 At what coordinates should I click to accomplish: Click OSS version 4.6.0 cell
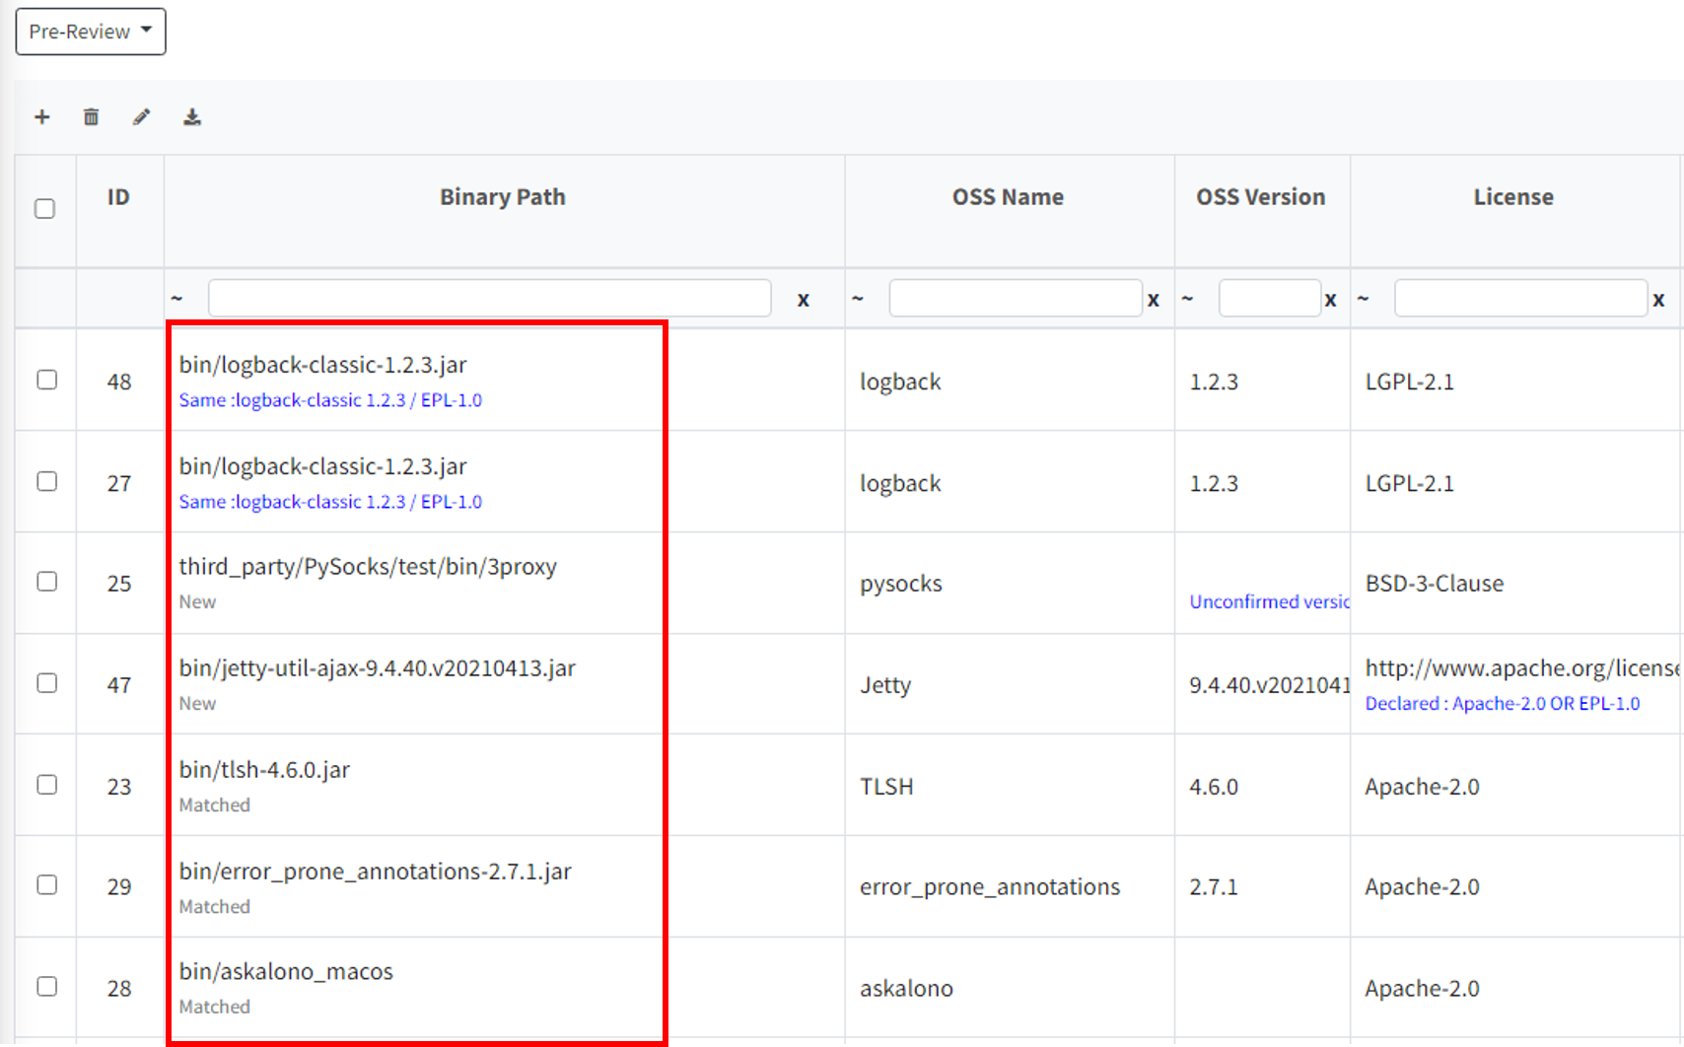[x=1214, y=787]
